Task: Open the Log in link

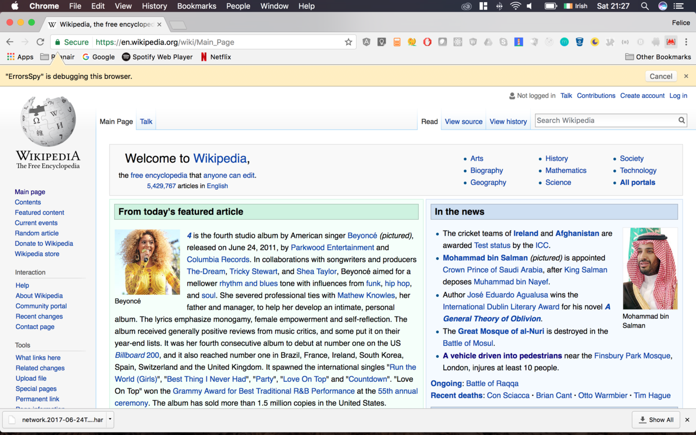Action: 678,95
